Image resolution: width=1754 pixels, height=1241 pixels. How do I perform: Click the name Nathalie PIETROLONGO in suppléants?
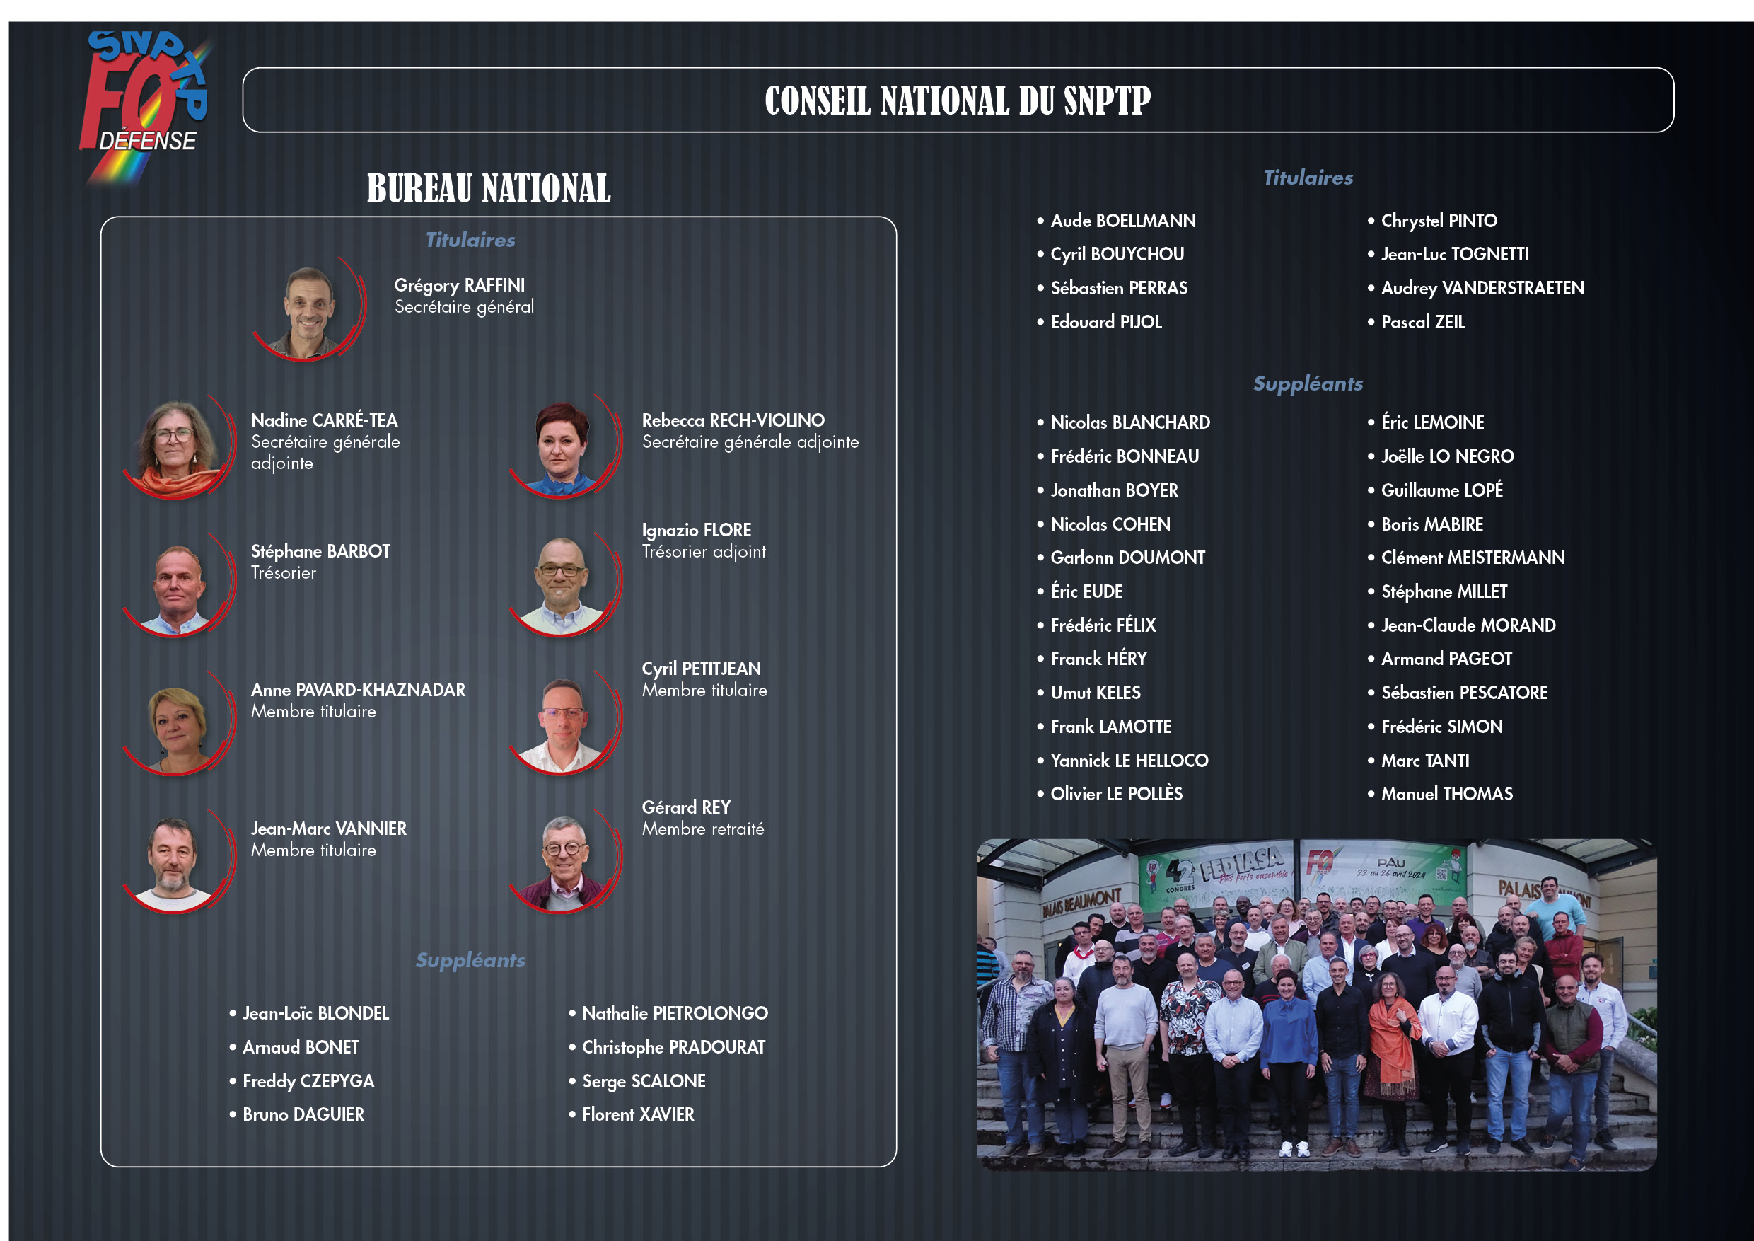pyautogui.click(x=675, y=1013)
